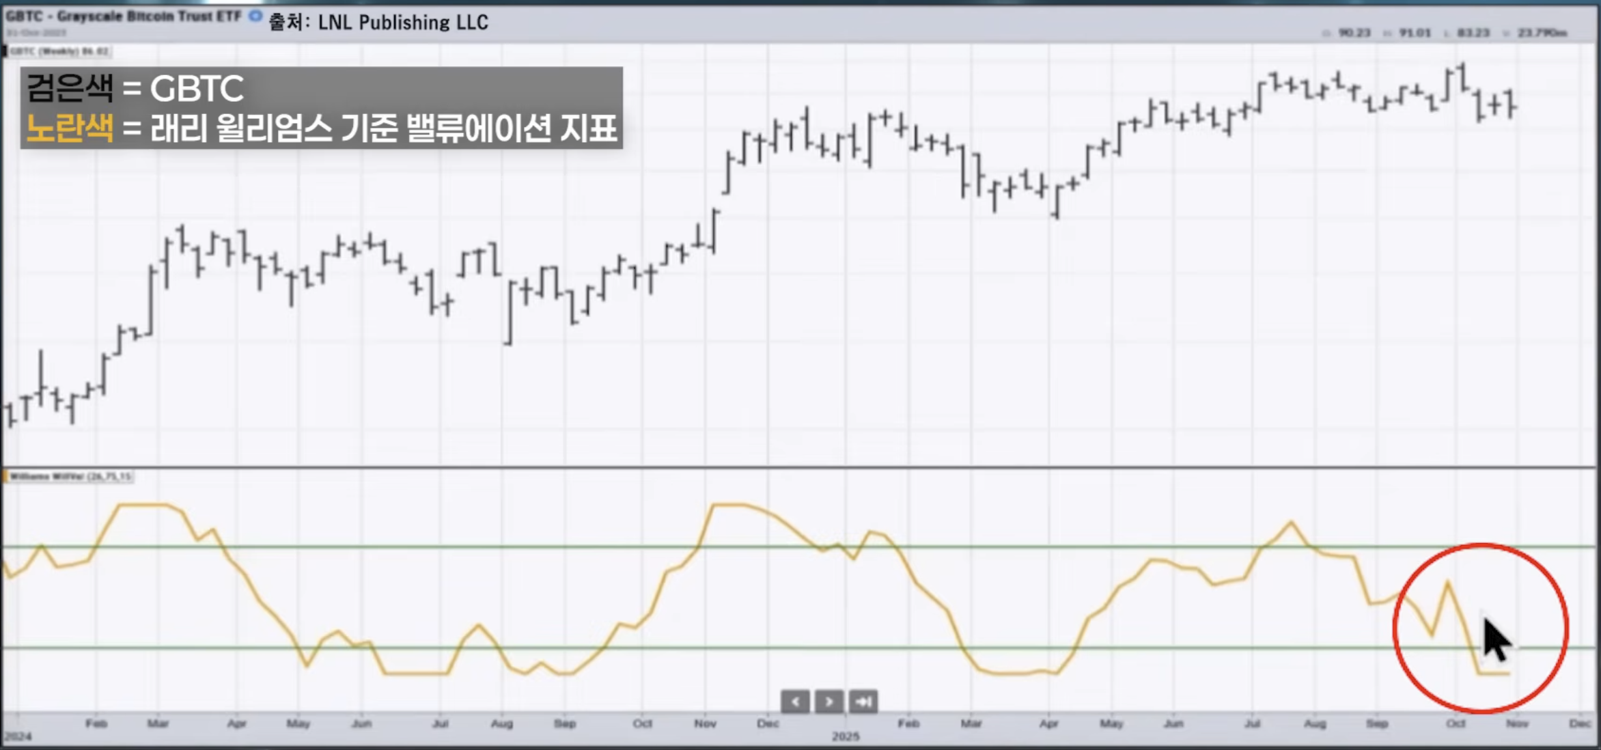This screenshot has width=1601, height=750.
Task: Click the scroll chart right arrow button
Action: click(x=829, y=702)
